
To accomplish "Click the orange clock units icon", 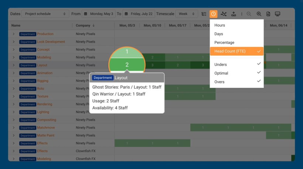I will (214, 14).
